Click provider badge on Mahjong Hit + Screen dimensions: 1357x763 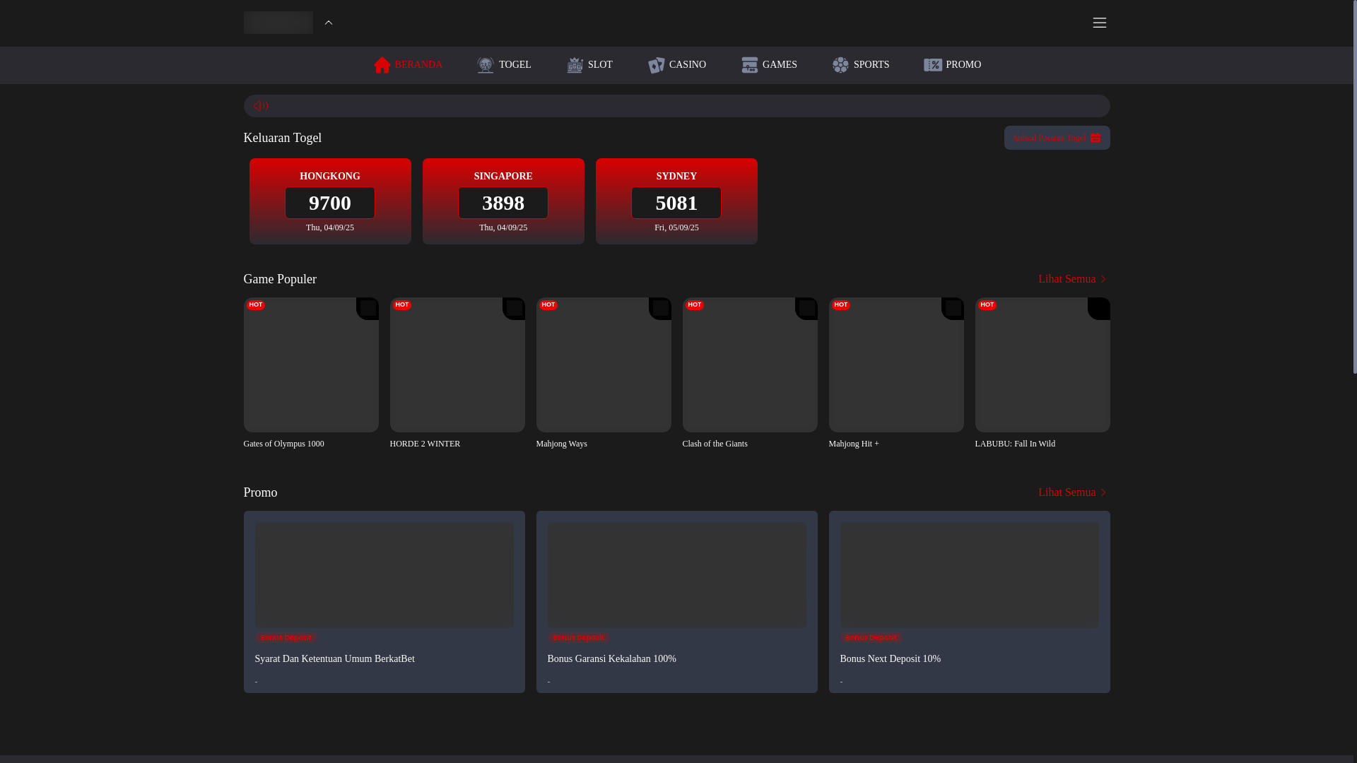pyautogui.click(x=953, y=308)
